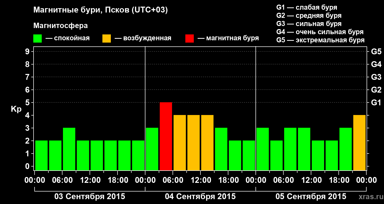Click the orange bar starting at 06:00 on 04 September
The image size is (384, 204).
tap(180, 143)
